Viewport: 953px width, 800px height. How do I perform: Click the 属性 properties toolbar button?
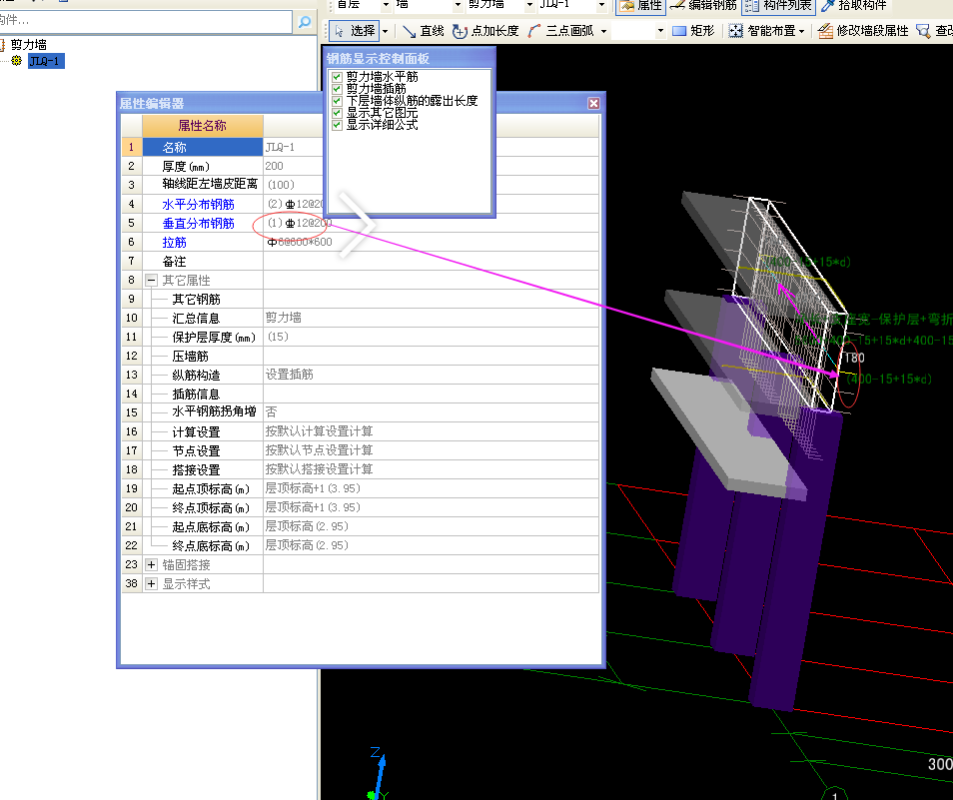coord(640,5)
